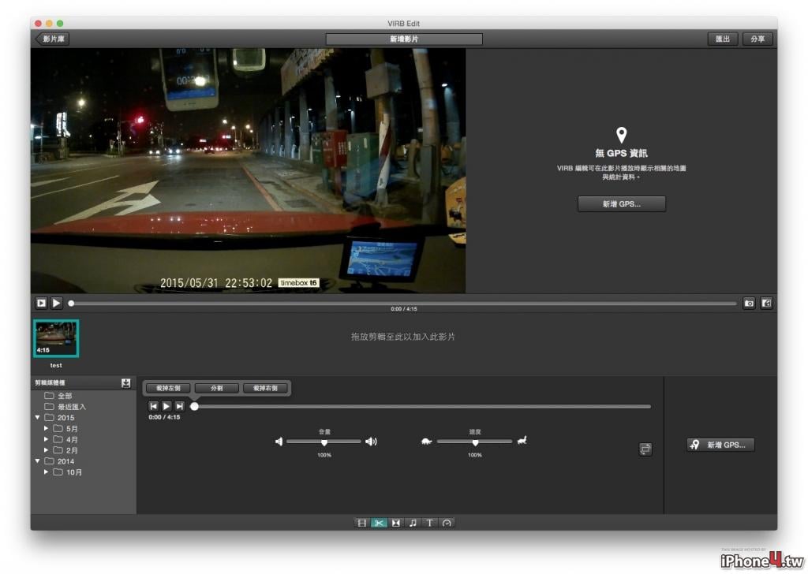Image resolution: width=808 pixels, height=574 pixels.
Task: Select the film strip clips tool
Action: coord(361,523)
